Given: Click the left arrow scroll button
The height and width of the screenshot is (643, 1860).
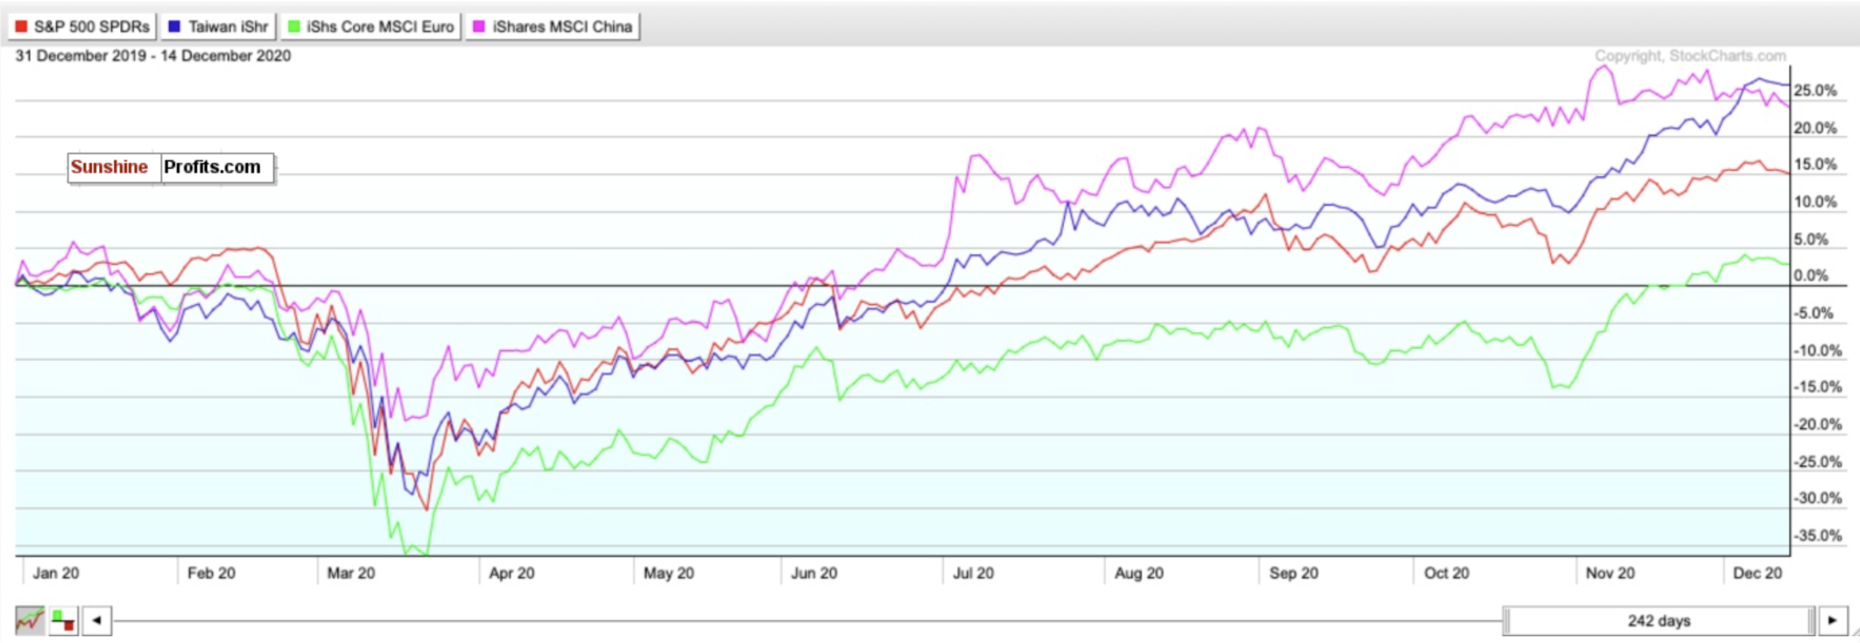Looking at the screenshot, I should click(97, 620).
